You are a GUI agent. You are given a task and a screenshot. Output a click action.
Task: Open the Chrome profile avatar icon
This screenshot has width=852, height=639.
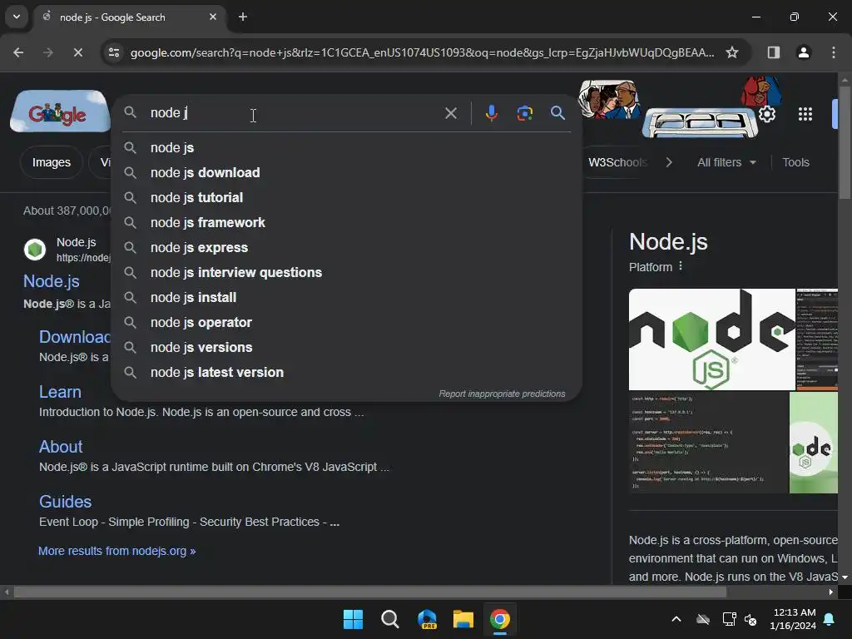[803, 52]
